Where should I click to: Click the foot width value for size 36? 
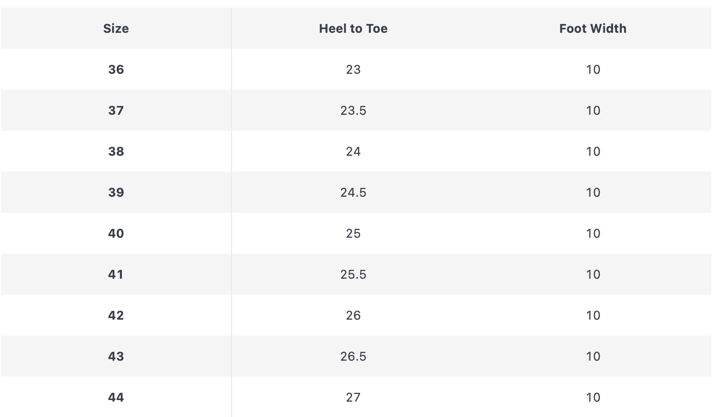[x=593, y=69]
